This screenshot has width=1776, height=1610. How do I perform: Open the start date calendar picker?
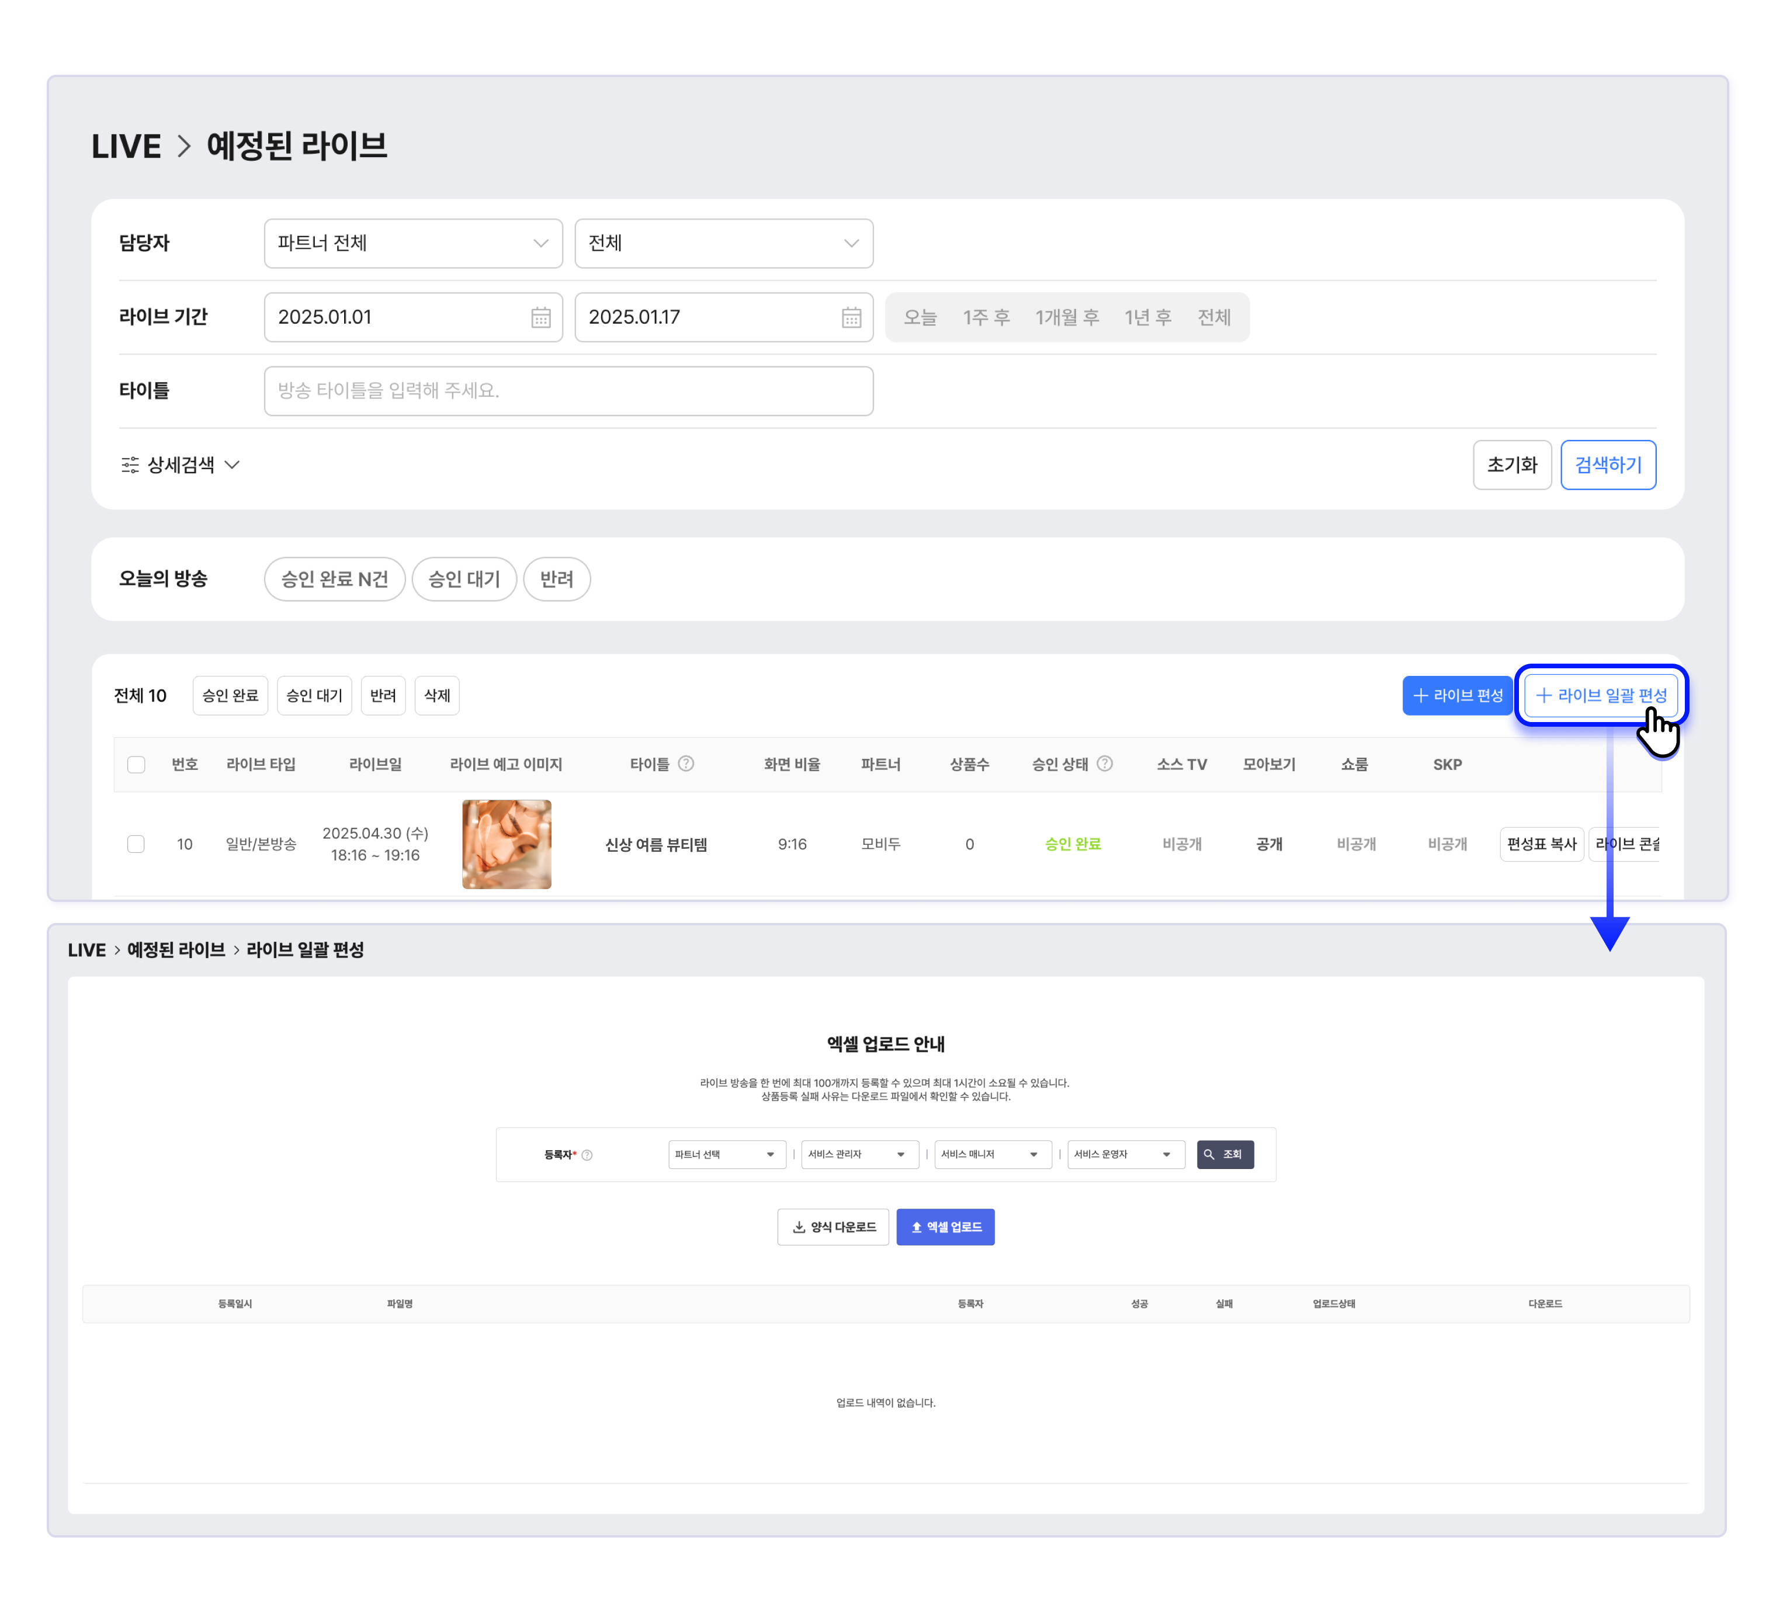pos(540,317)
